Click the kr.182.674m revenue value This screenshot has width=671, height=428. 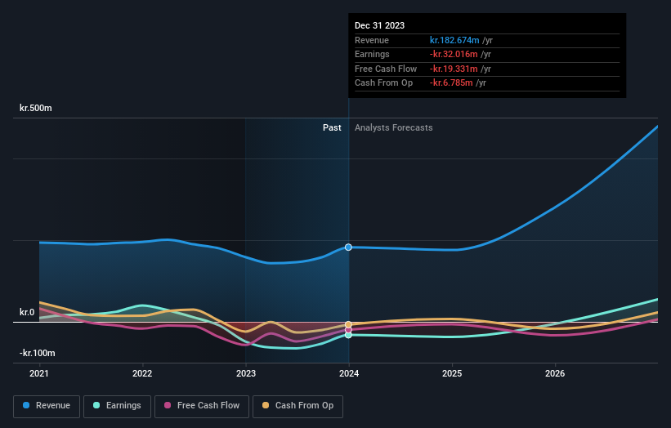point(454,40)
